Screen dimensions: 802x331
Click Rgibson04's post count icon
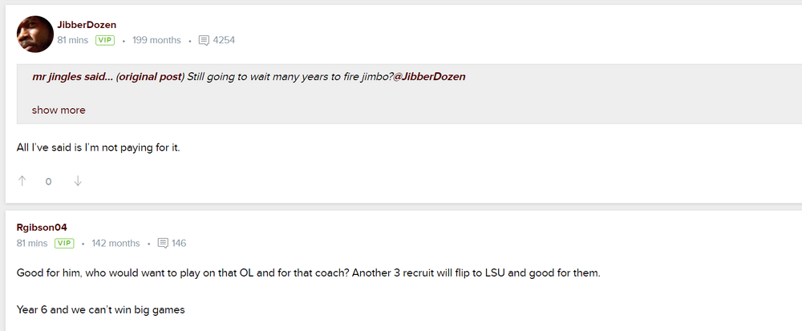(x=163, y=243)
